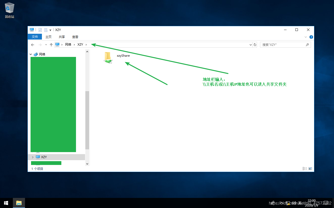This screenshot has width=334, height=208.
Task: Toggle the 英 input method indicator
Action: tap(300, 203)
